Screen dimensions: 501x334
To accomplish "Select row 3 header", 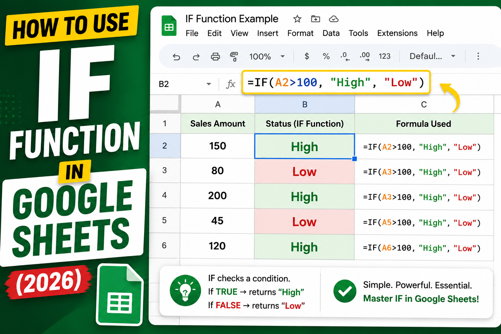I will tap(165, 170).
